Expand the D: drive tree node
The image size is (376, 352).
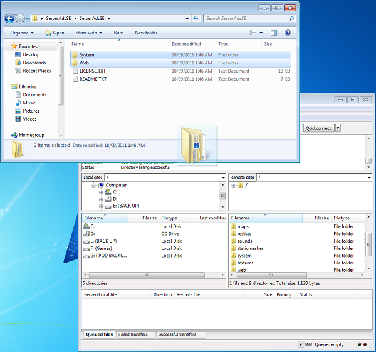101,199
